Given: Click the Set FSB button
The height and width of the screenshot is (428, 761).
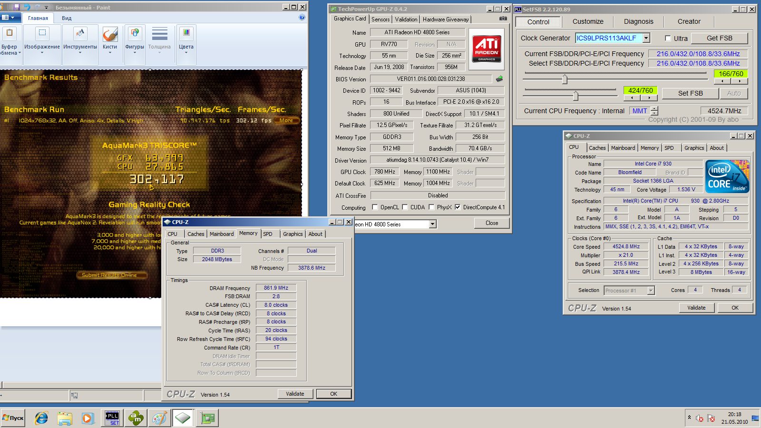Looking at the screenshot, I should point(690,93).
